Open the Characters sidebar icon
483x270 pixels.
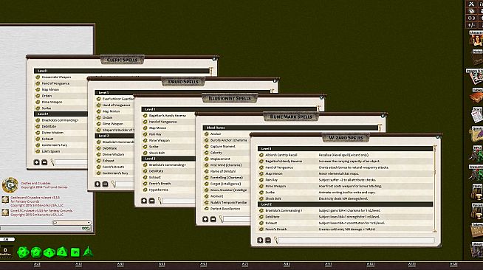(477, 39)
